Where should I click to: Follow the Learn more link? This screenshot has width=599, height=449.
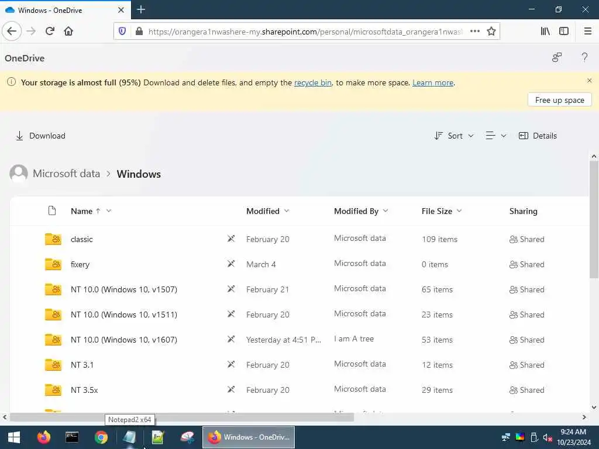[433, 82]
